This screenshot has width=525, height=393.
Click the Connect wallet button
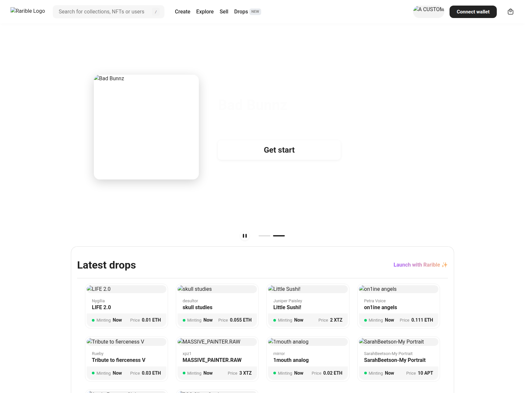click(473, 12)
